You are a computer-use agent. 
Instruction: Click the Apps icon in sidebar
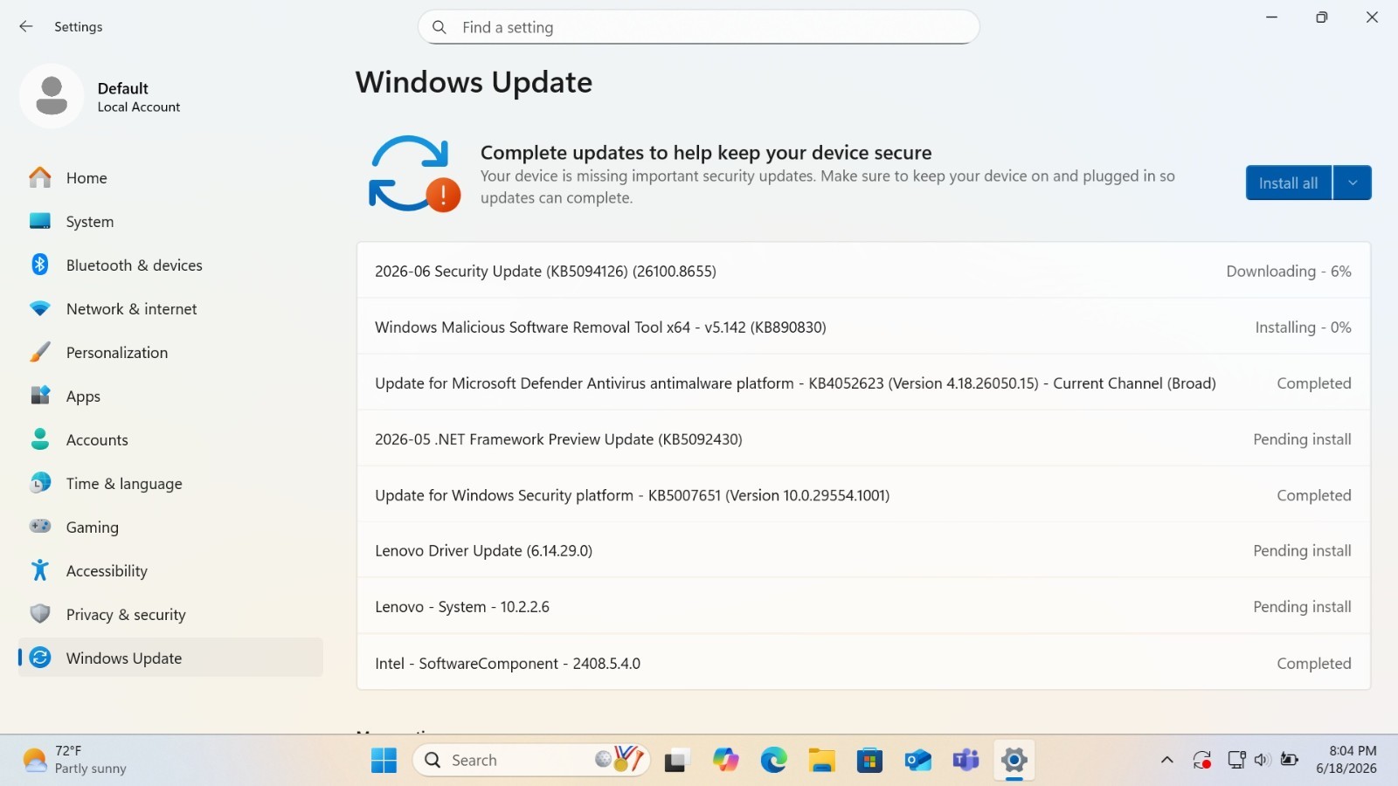(x=40, y=396)
